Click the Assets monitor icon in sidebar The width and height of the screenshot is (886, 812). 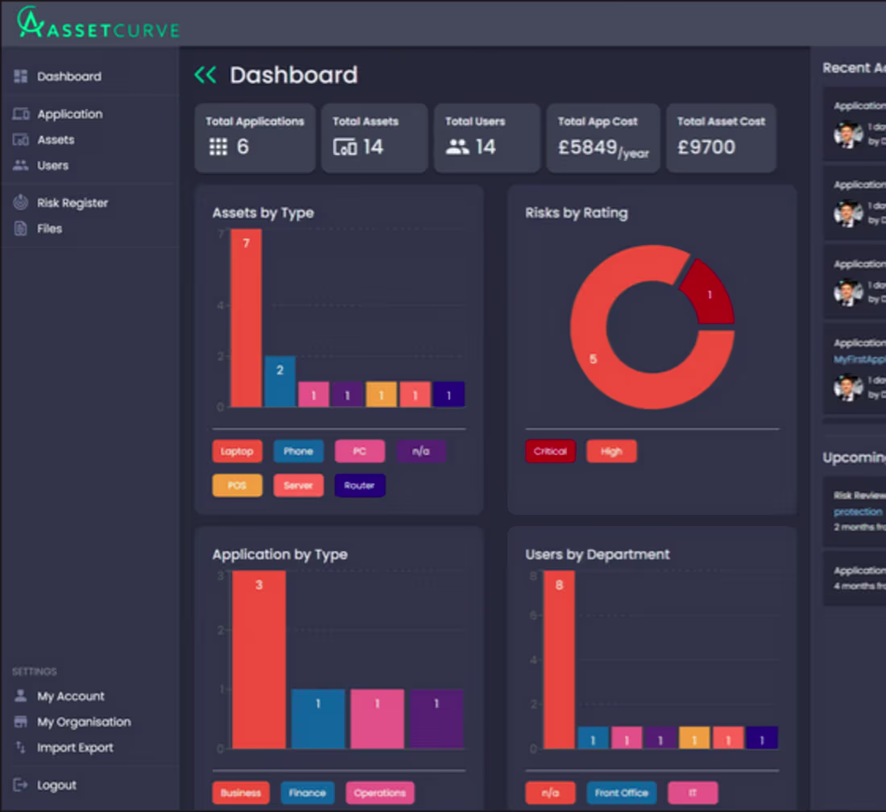[x=19, y=139]
